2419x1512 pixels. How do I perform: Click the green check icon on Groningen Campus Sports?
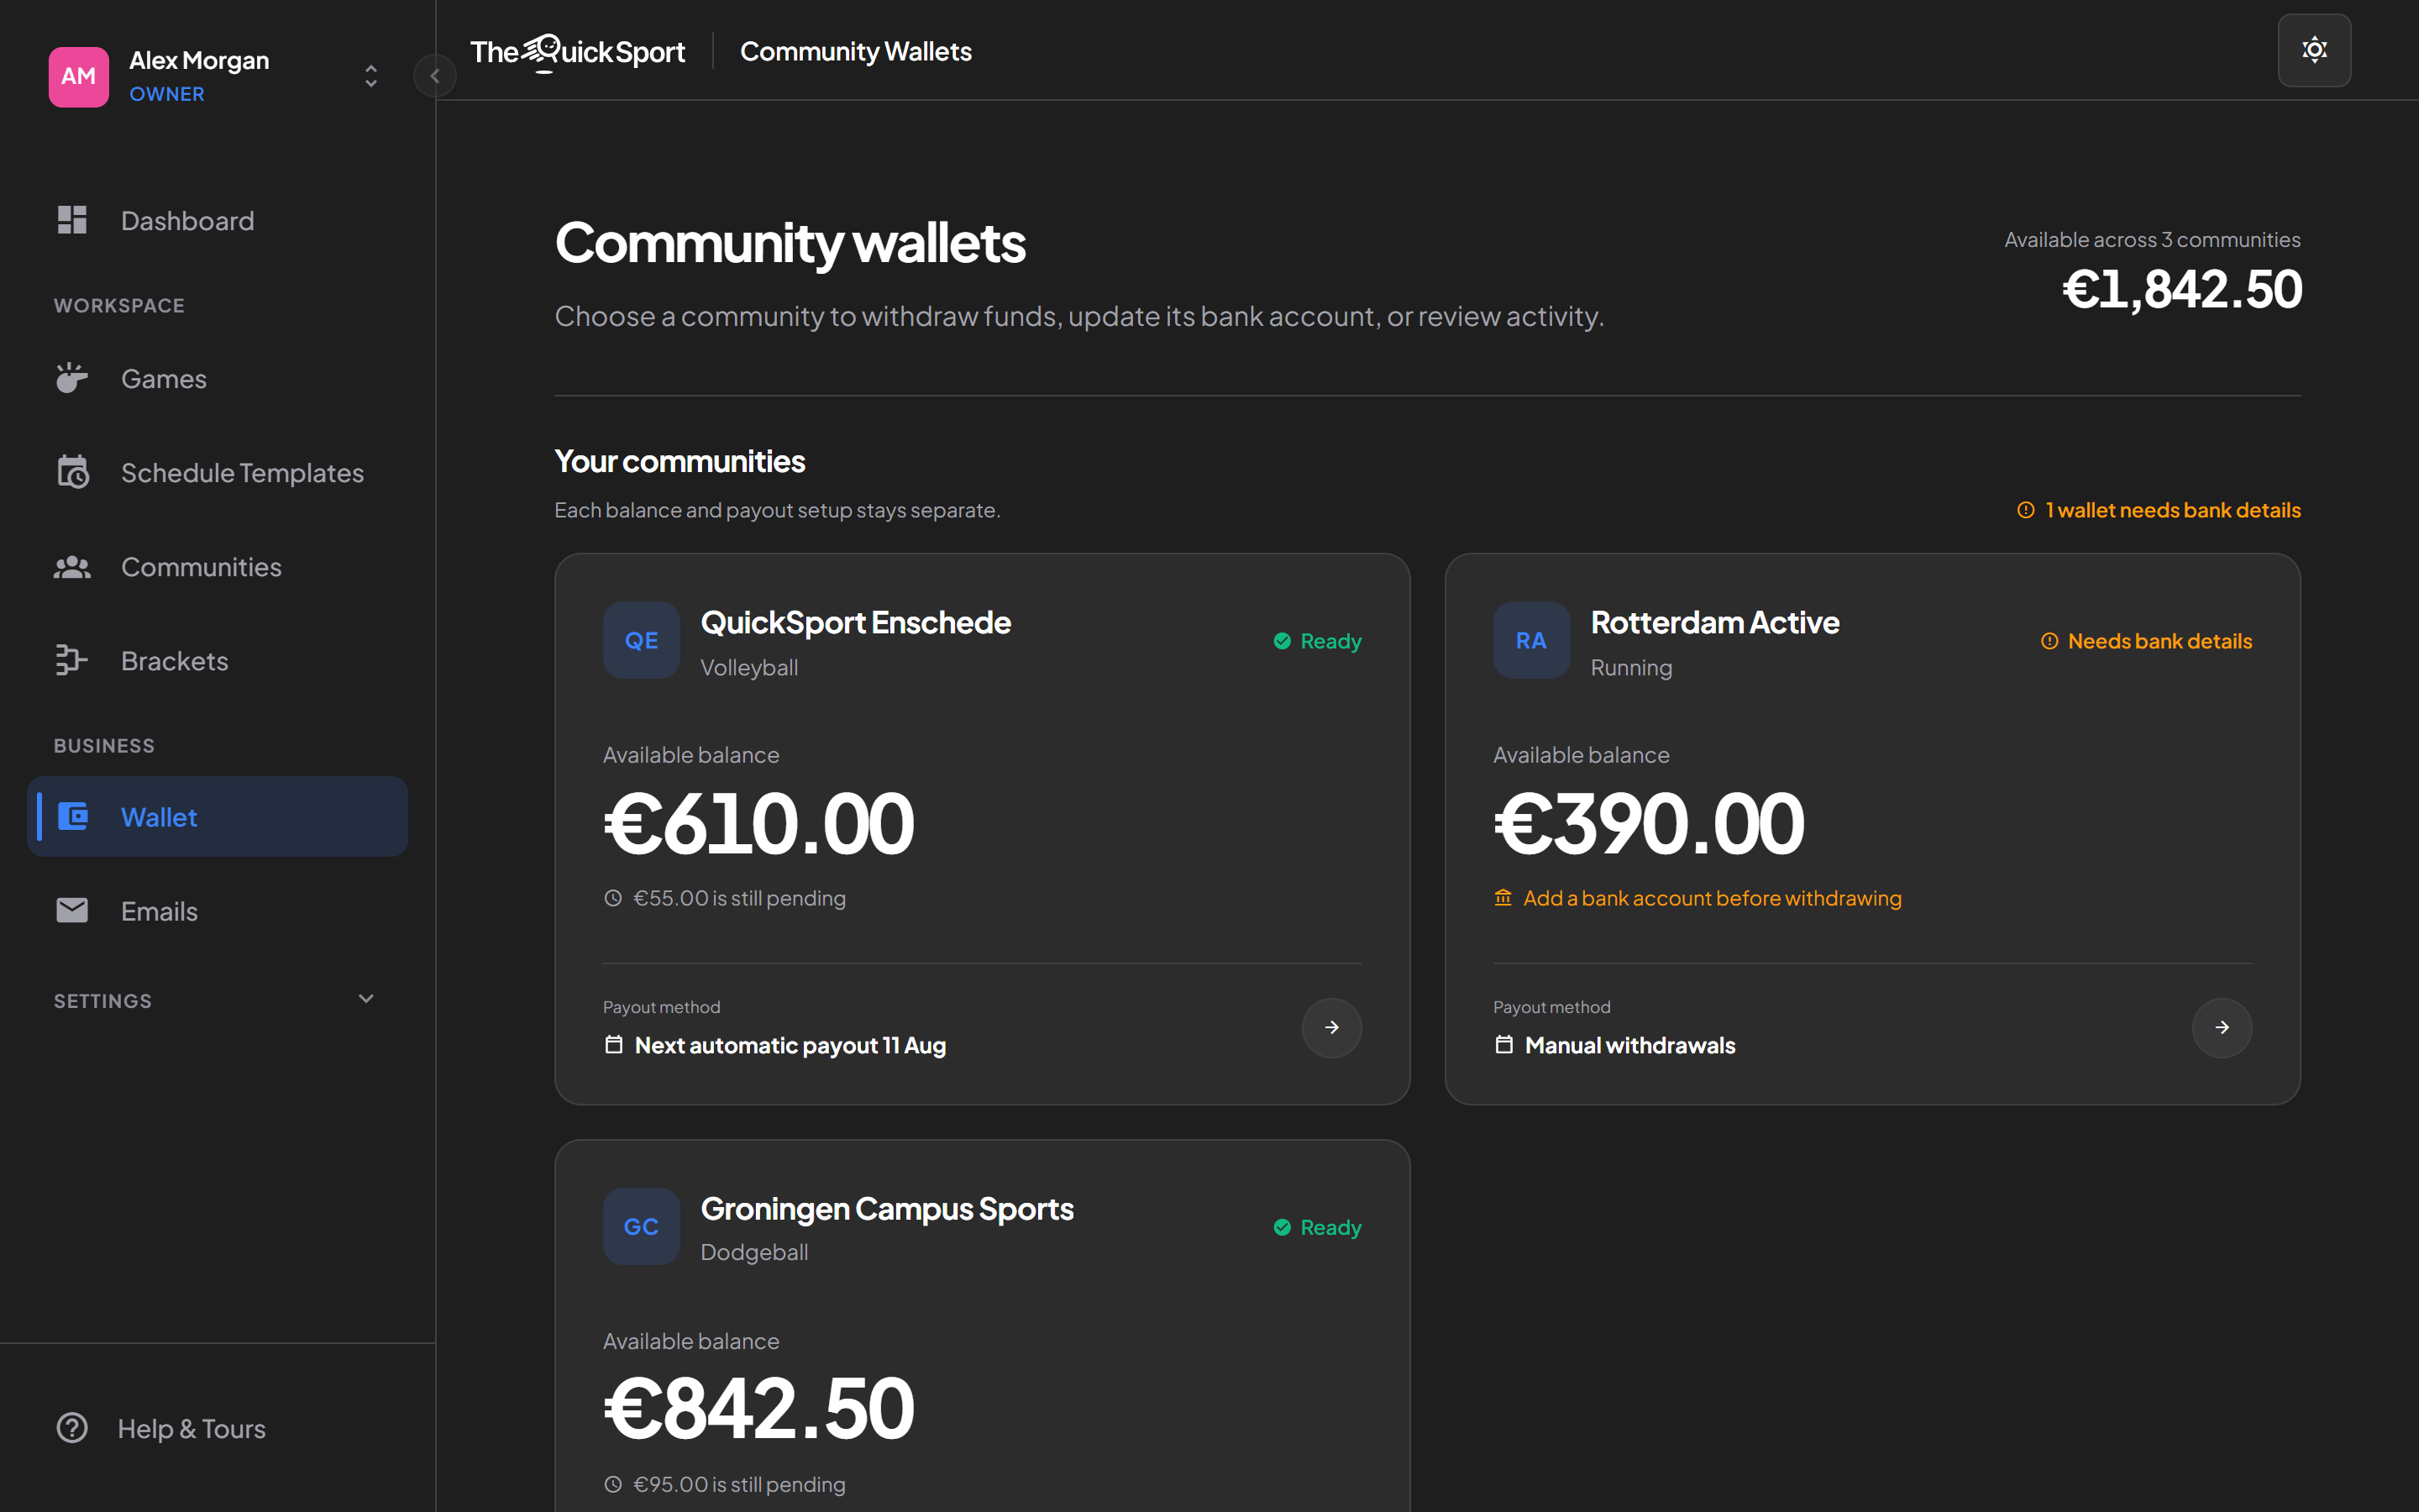(x=1282, y=1227)
